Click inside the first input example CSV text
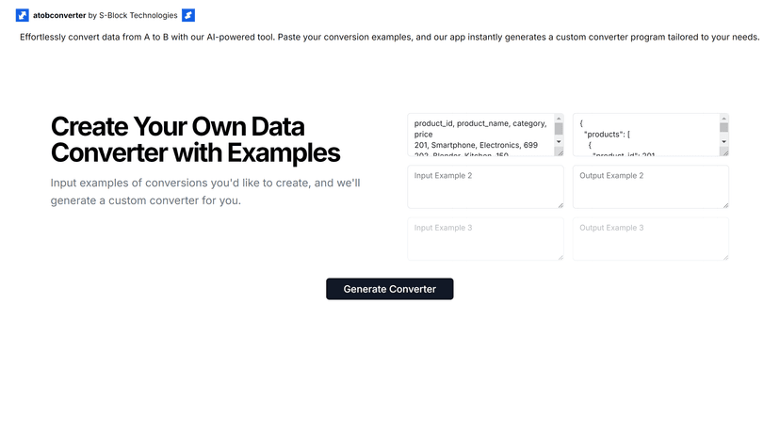Screen dimensions: 780x447 click(480, 135)
